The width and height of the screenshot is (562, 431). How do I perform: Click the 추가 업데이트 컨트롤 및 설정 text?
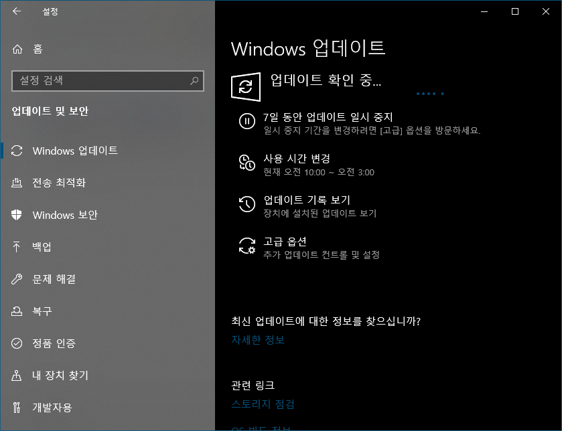pos(322,255)
